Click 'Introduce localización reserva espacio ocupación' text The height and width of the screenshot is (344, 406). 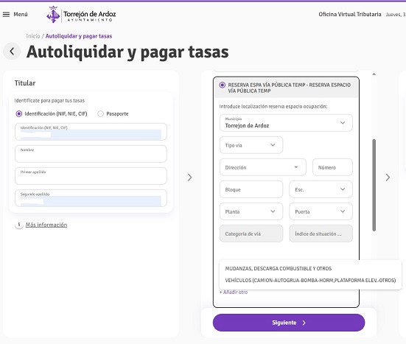pyautogui.click(x=273, y=106)
